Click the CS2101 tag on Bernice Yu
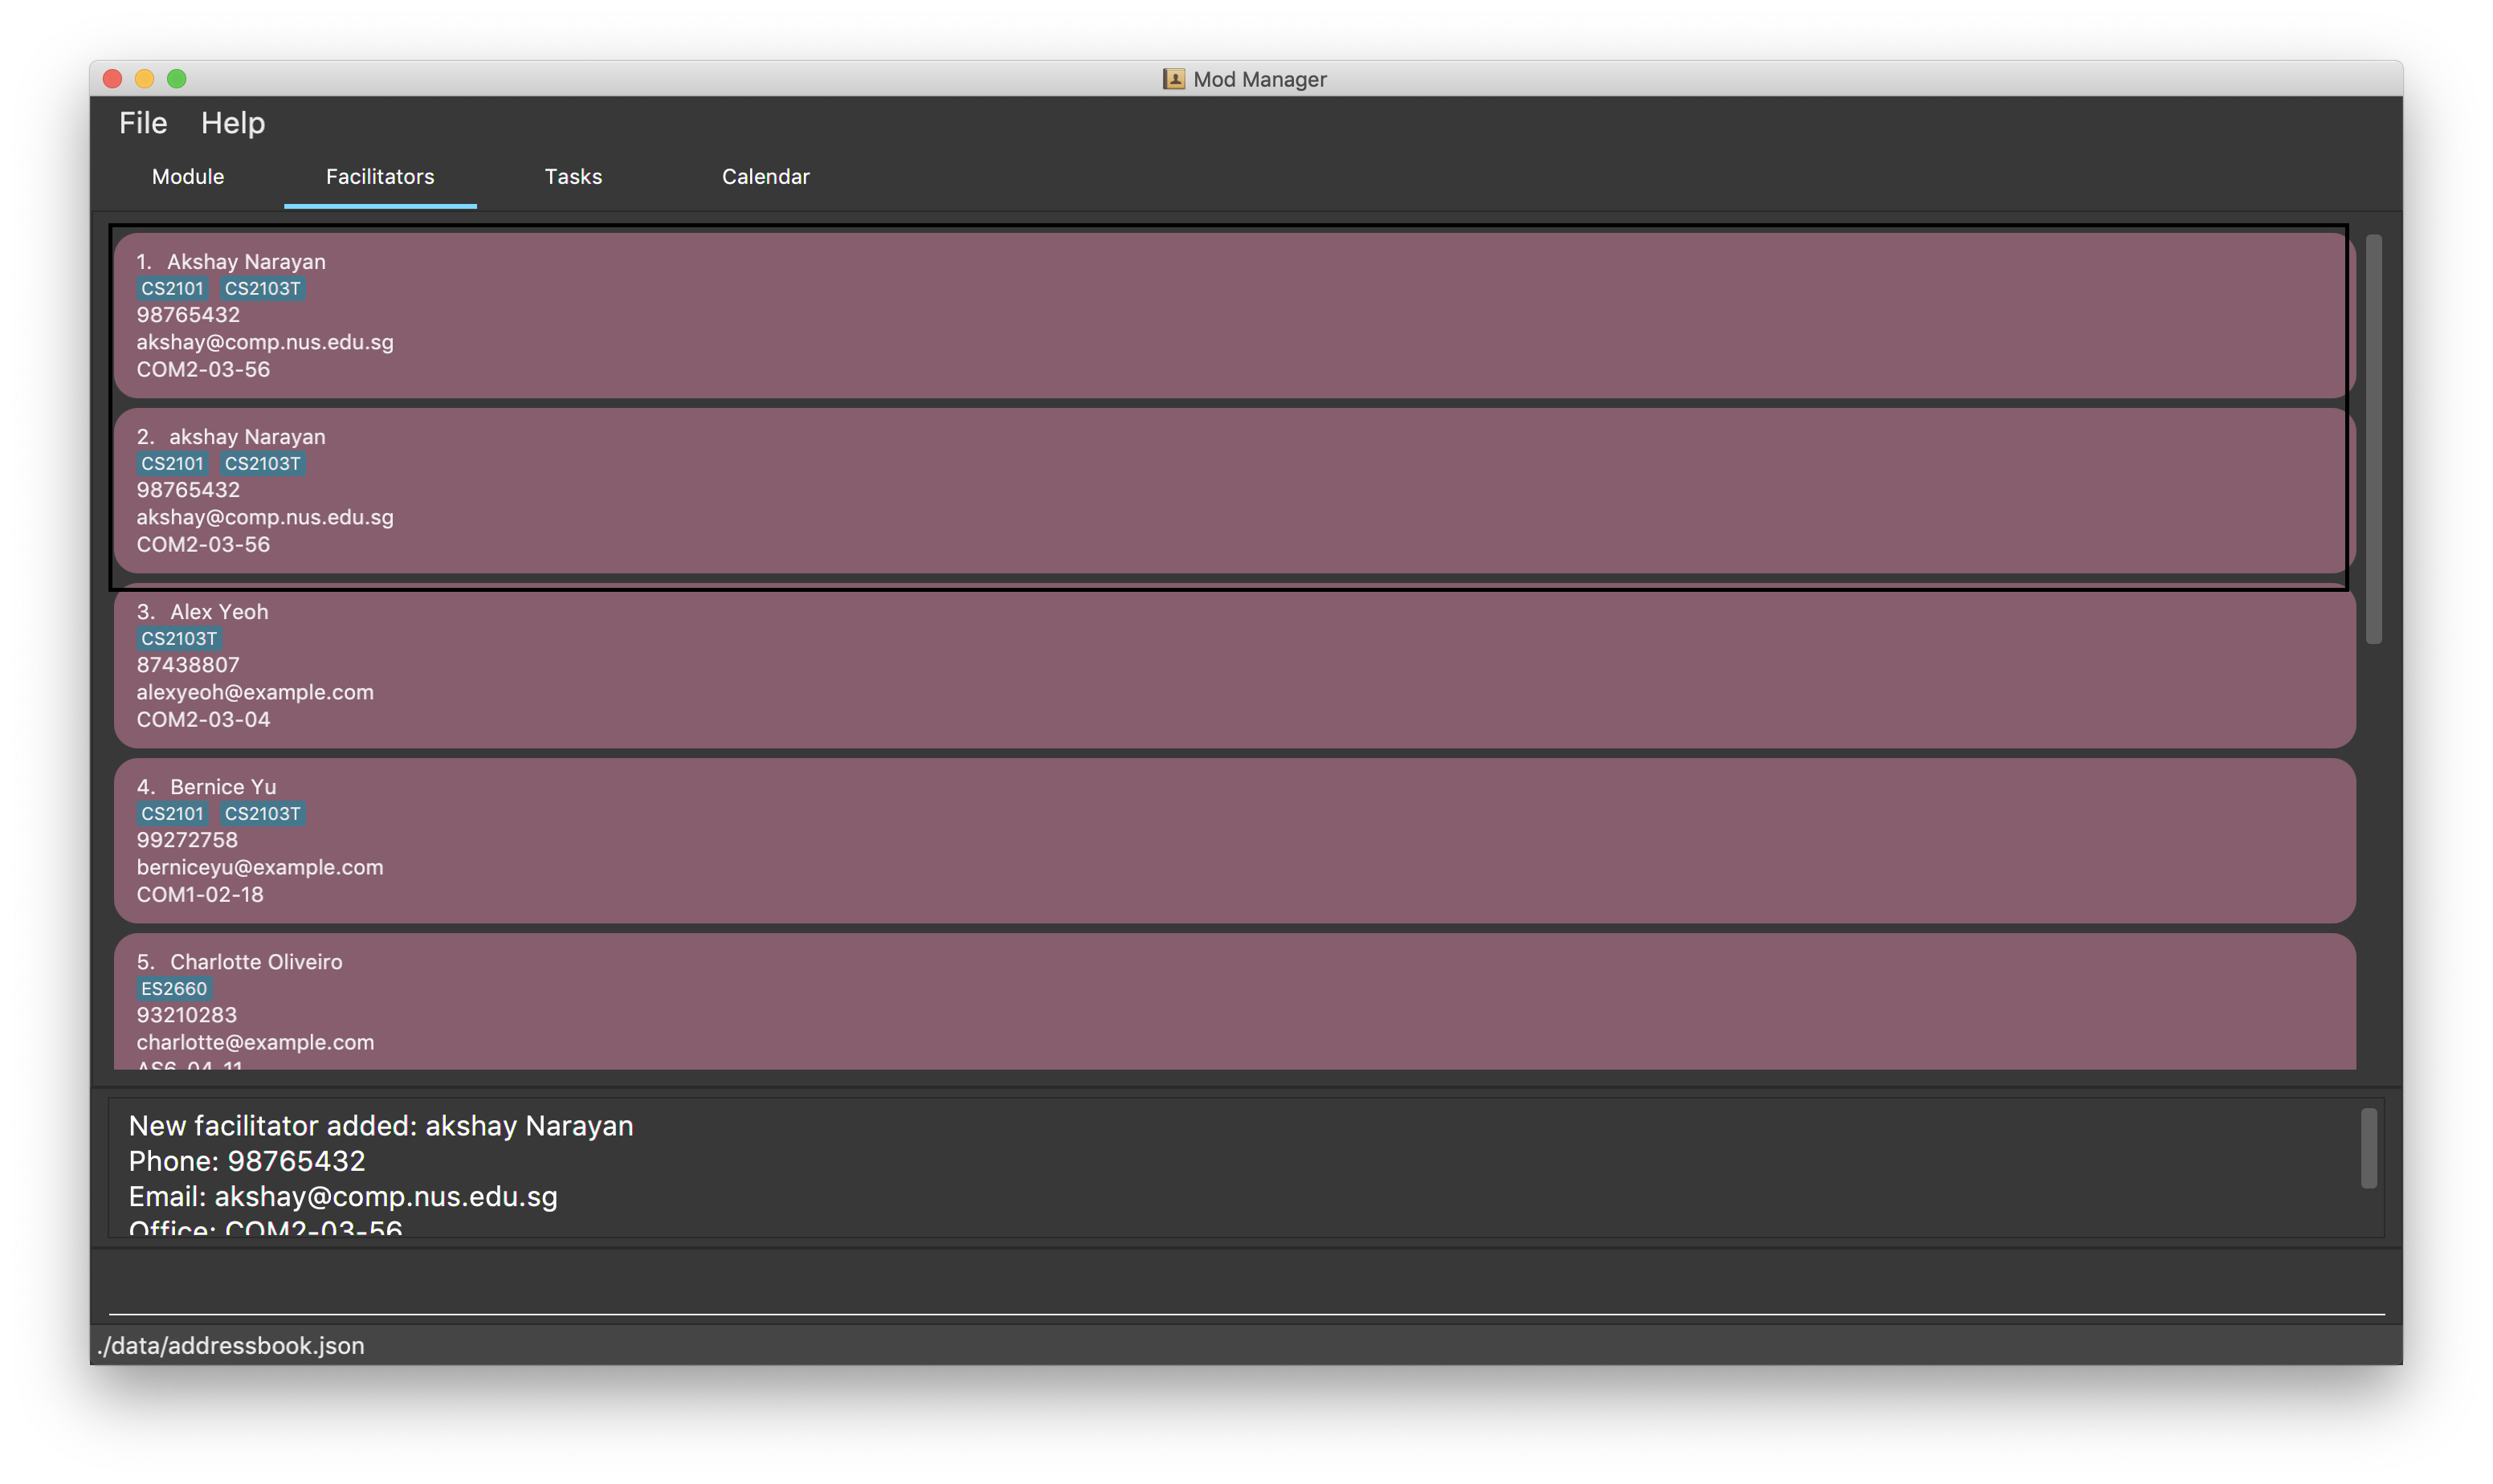The width and height of the screenshot is (2493, 1484). [172, 814]
